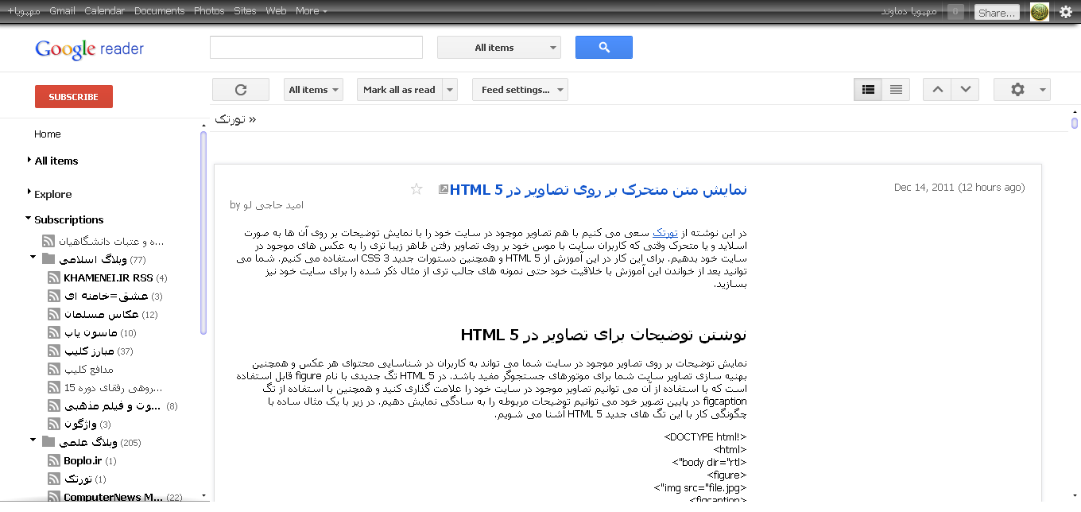This screenshot has height=512, width=1081.
Task: Click the sidebar vertical scrollbar
Action: (203, 232)
